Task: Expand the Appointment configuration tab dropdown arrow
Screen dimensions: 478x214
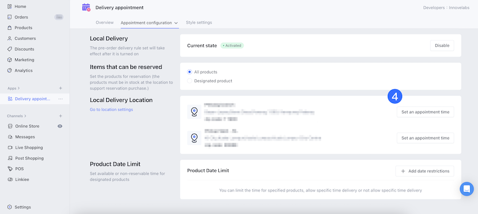Action: 176,23
